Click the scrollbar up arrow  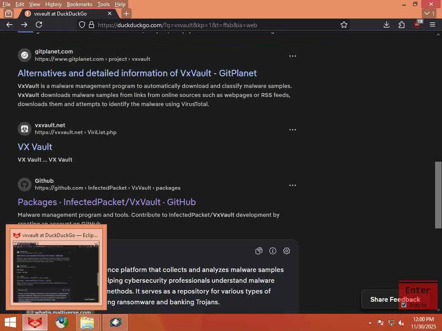coord(438,34)
